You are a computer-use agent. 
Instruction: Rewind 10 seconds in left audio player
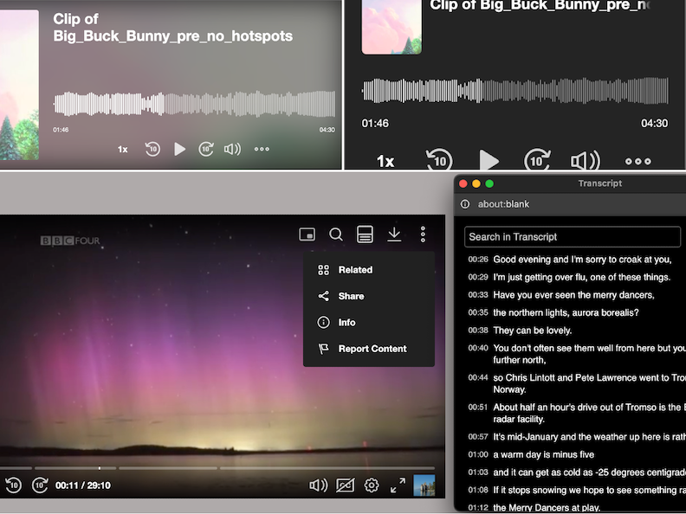(152, 149)
